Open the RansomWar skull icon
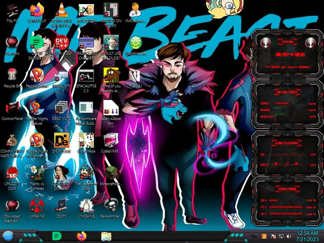Image resolution: width=324 pixels, height=243 pixels. (111, 206)
